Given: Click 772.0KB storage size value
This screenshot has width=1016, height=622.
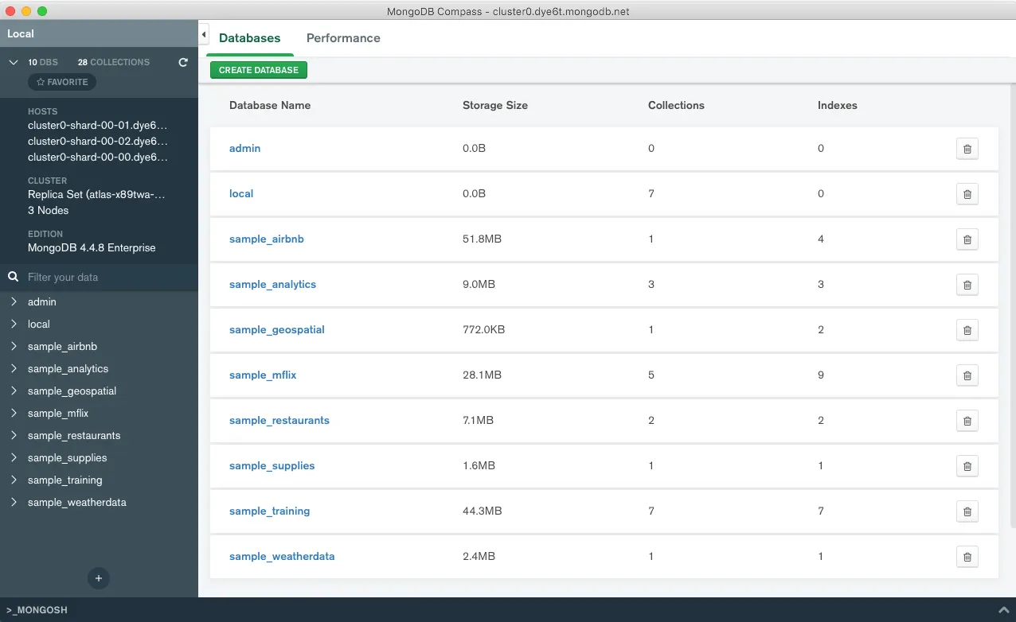Looking at the screenshot, I should (483, 329).
